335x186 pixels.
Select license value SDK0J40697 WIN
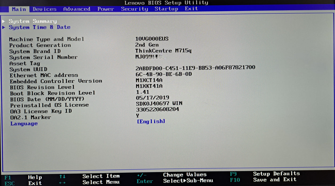click(159, 104)
